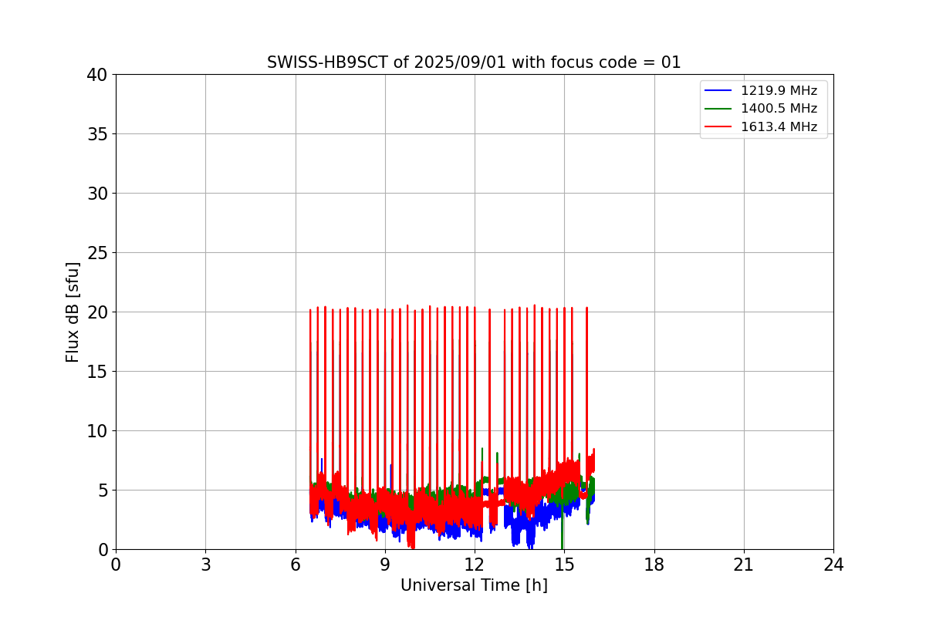Click y-axis tick label 10
This screenshot has height=617, width=926.
[97, 431]
